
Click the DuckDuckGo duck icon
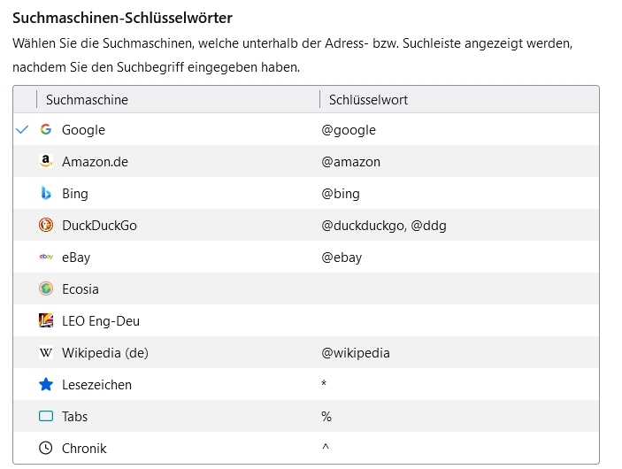[x=46, y=226]
